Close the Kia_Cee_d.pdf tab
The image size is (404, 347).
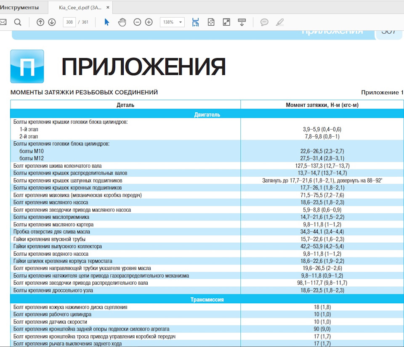[x=108, y=8]
